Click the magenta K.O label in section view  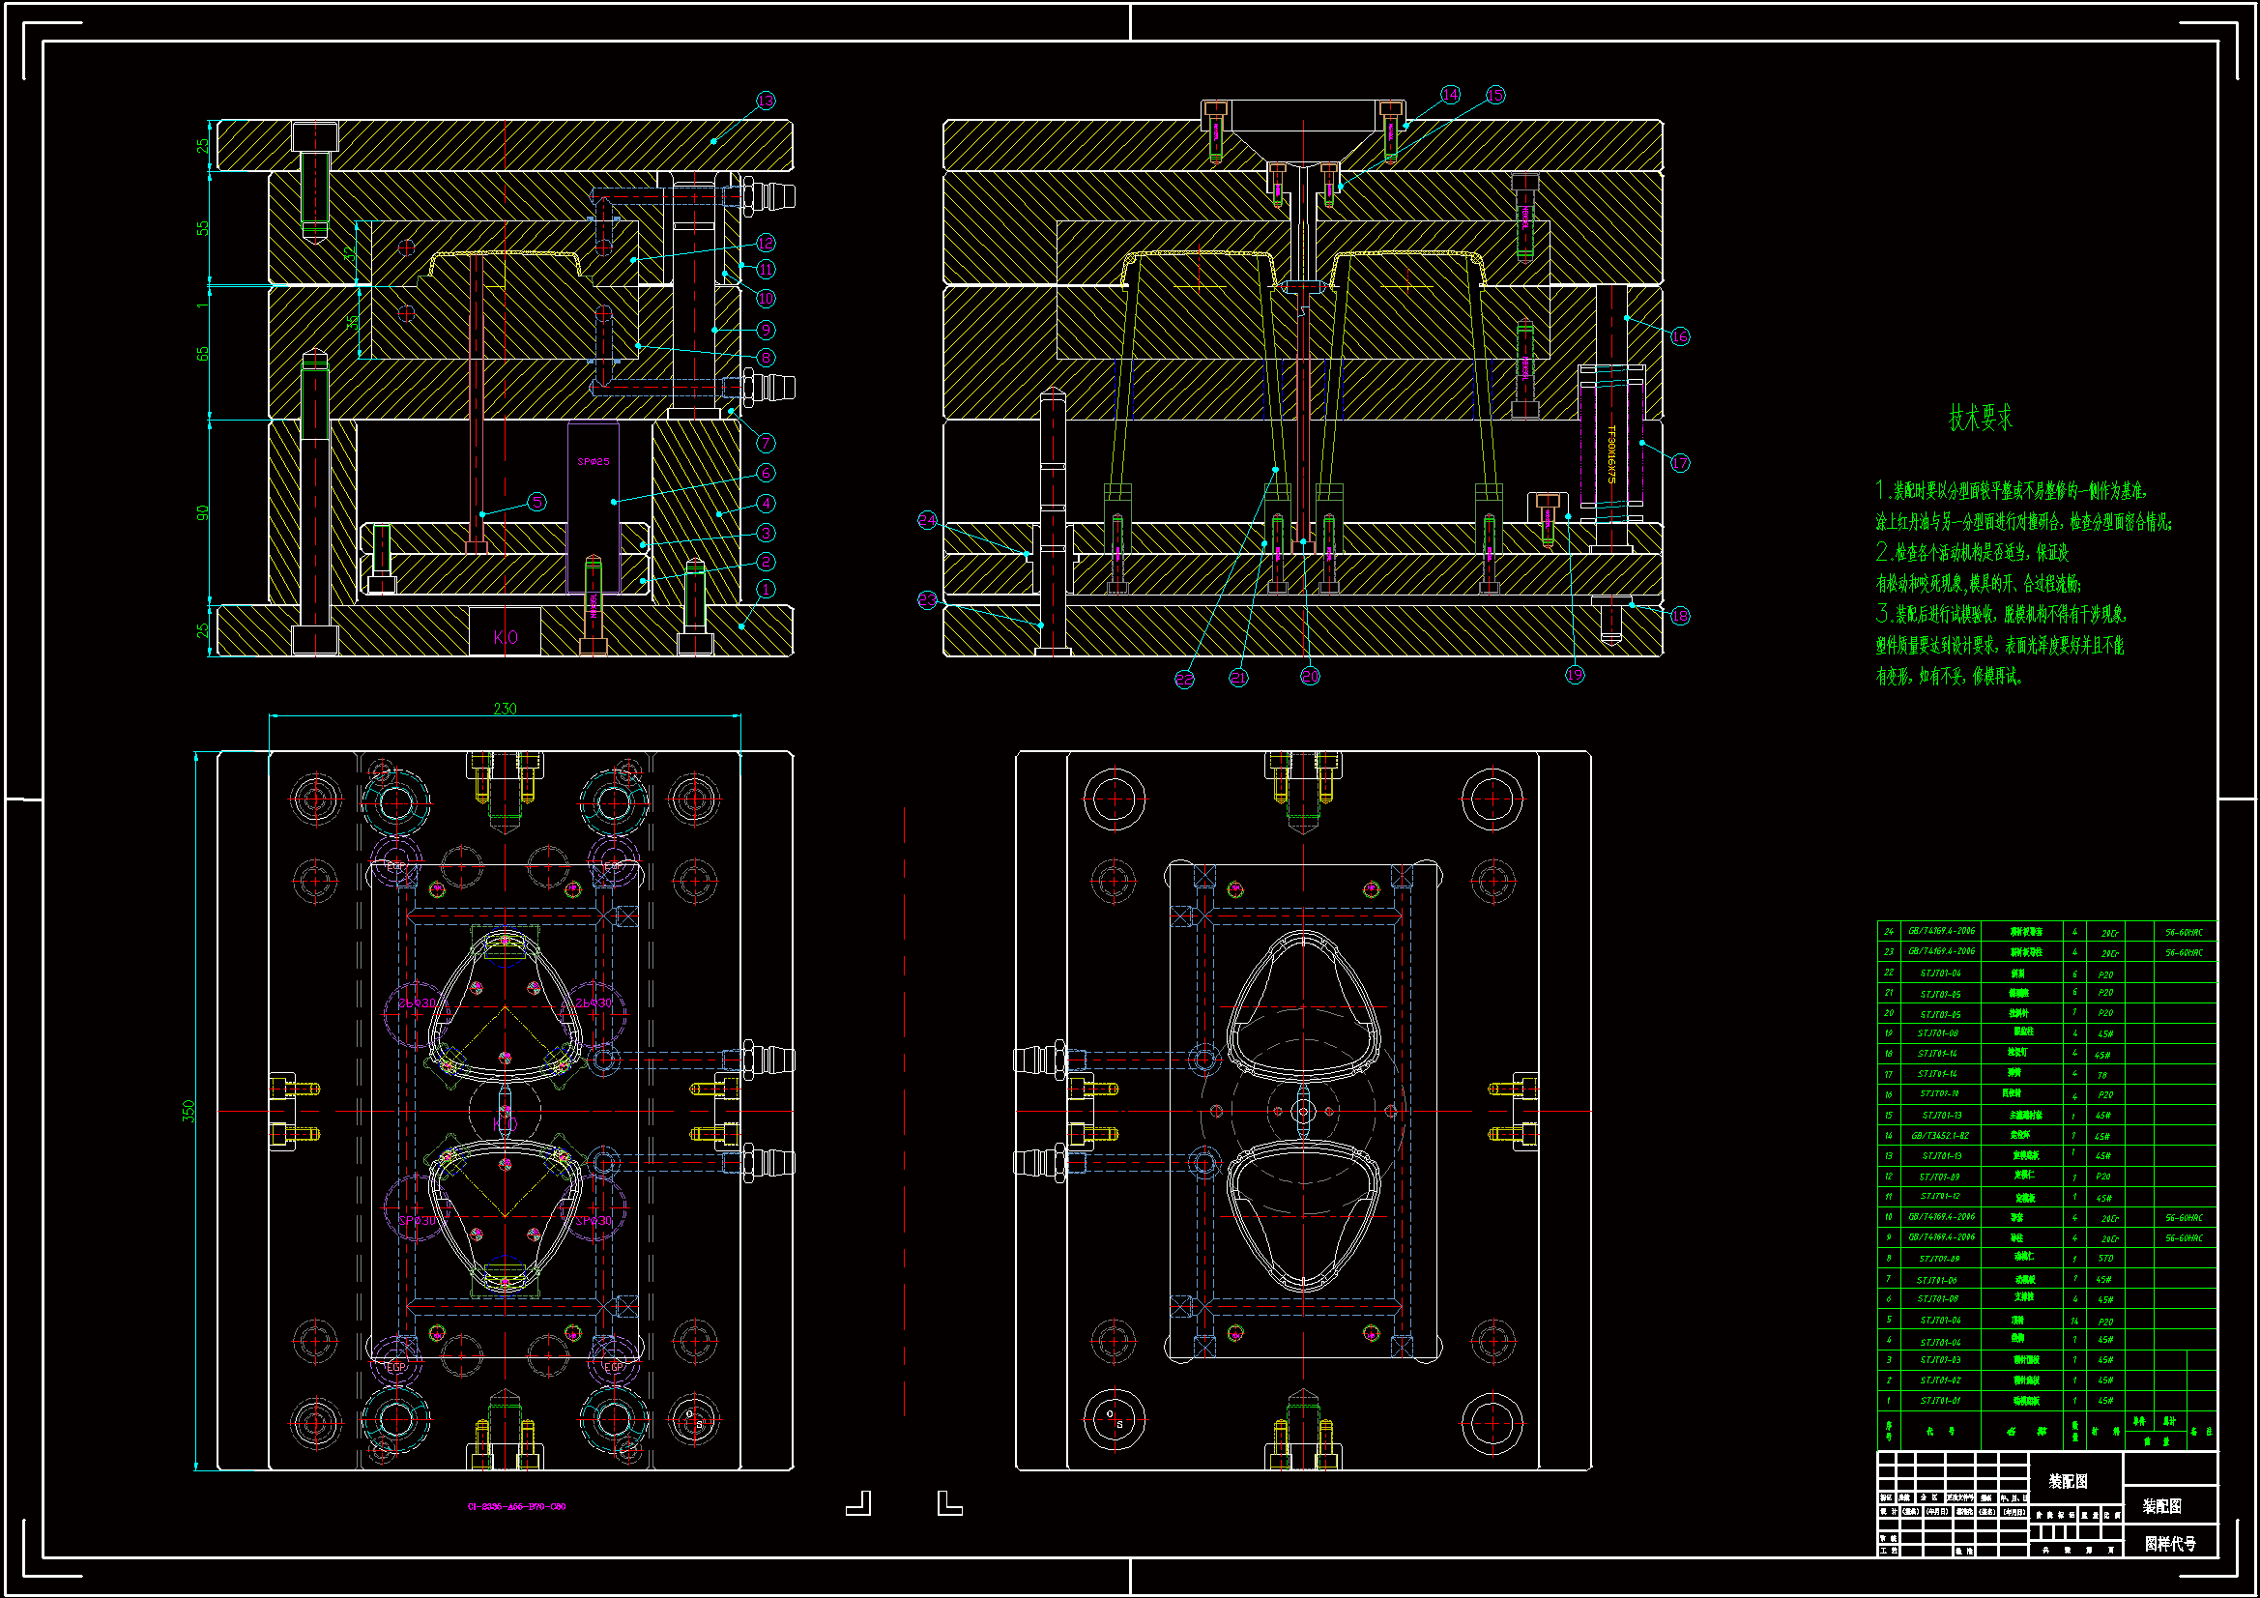pyautogui.click(x=505, y=637)
